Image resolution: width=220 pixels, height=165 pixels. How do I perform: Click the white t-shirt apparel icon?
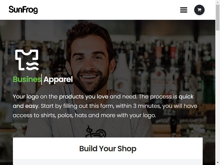pos(27,60)
